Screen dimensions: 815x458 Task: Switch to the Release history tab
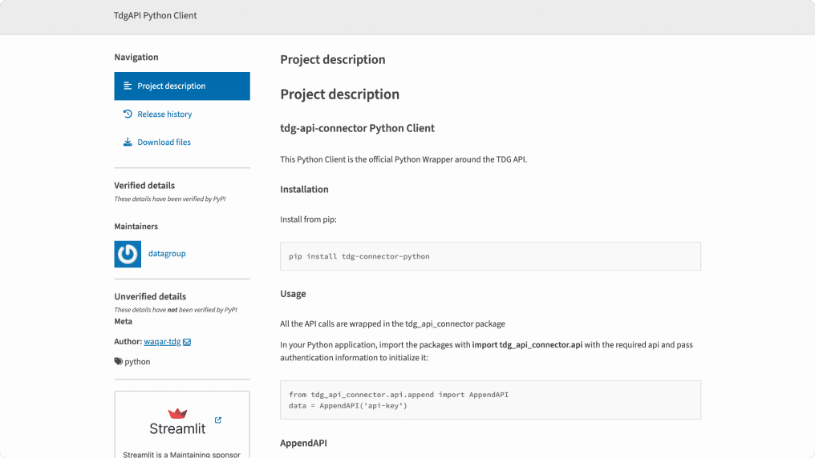164,114
